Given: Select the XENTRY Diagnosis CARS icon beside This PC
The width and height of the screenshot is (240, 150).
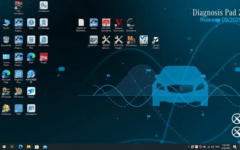Looking at the screenshot, I should click(x=19, y=25).
